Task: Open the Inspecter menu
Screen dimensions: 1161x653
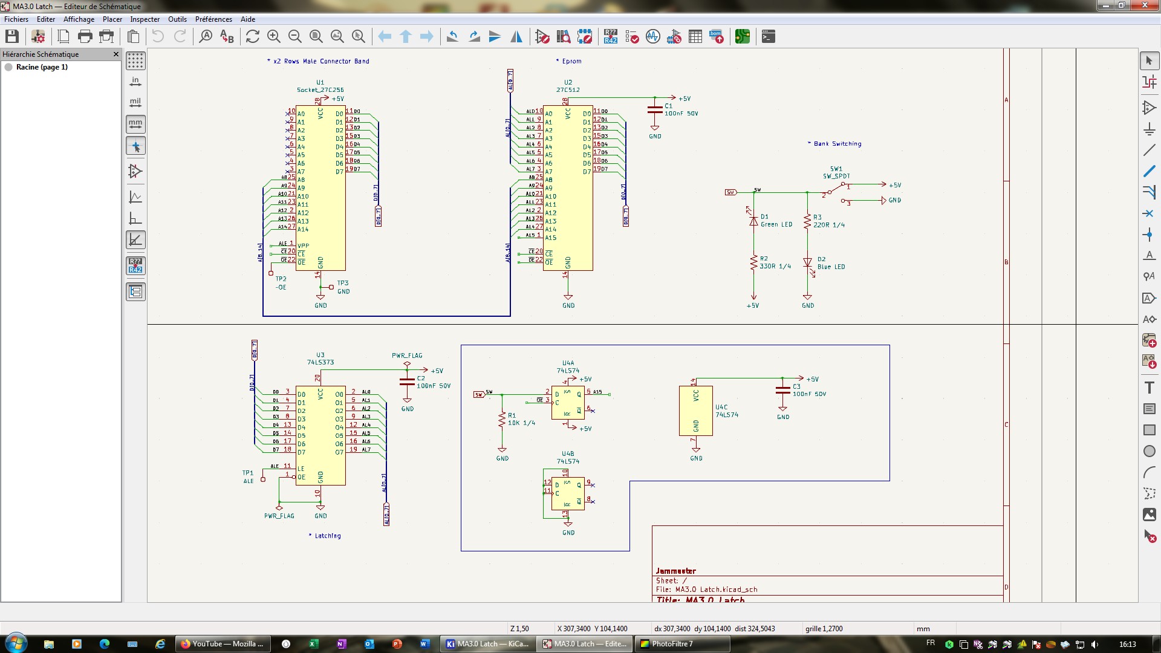Action: (x=145, y=19)
